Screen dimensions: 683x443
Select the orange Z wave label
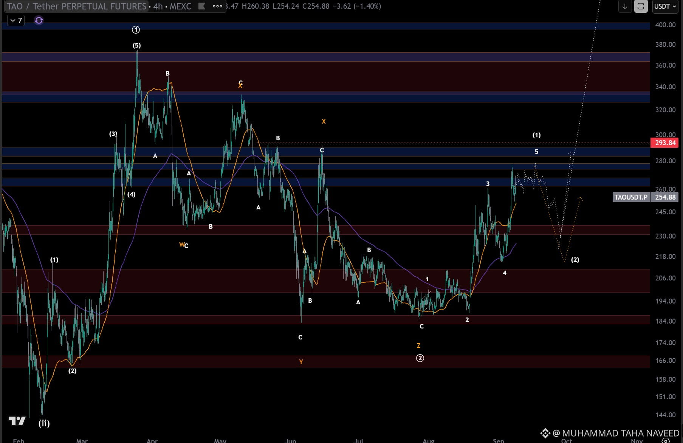[x=418, y=345]
